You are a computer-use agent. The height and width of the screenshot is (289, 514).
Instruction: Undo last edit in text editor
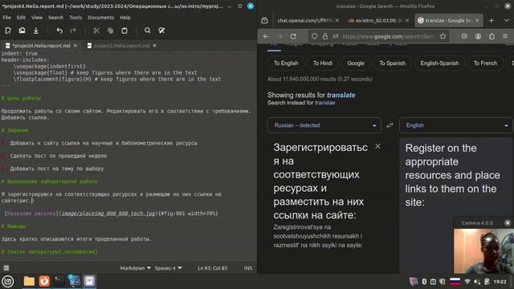[59, 31]
